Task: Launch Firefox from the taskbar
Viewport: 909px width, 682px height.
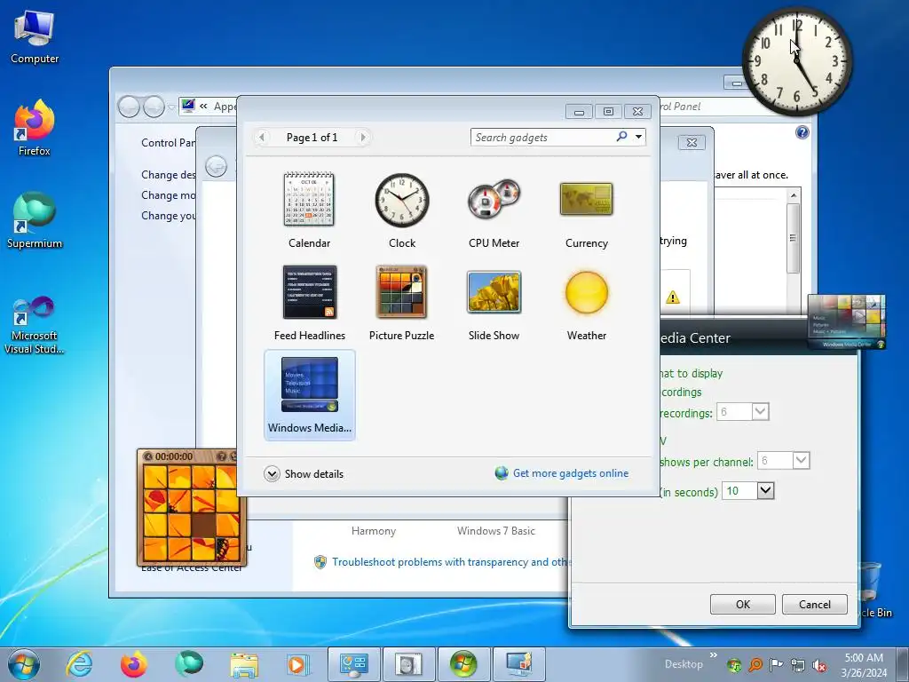Action: [x=134, y=664]
